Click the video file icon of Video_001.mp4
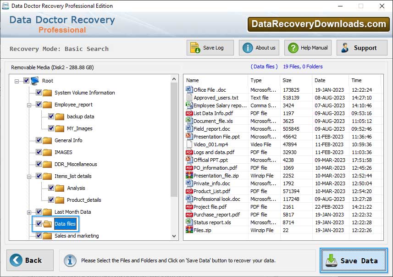Image resolution: width=393 pixels, height=277 pixels. [189, 144]
